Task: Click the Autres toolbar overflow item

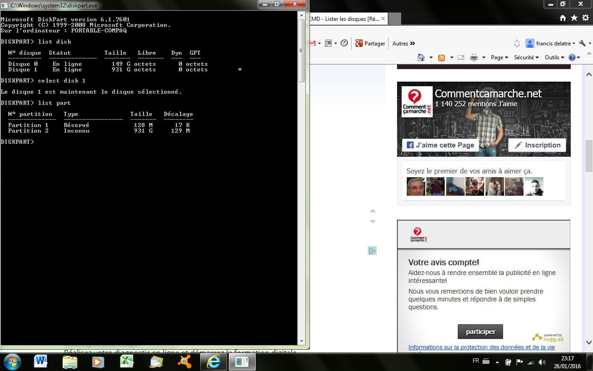Action: 404,44
